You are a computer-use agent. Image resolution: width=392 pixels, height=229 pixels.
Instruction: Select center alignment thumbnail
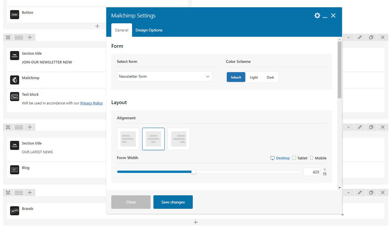coord(154,139)
